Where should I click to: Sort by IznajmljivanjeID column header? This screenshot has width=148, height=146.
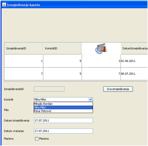(x=23, y=48)
